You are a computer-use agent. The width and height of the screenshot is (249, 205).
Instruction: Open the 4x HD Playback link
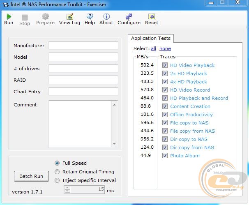pyautogui.click(x=189, y=82)
